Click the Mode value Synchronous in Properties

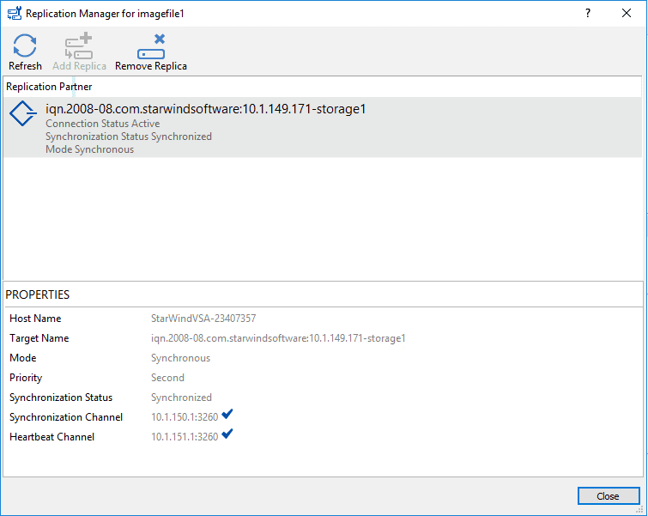pyautogui.click(x=180, y=358)
